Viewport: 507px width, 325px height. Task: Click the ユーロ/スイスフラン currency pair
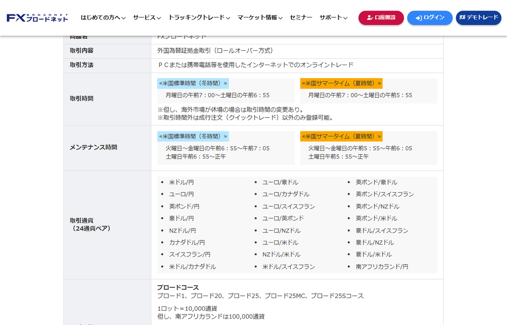(289, 207)
